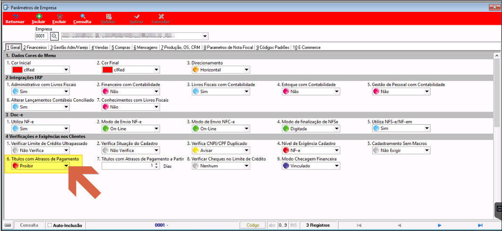
Task: Open Modo de Envio NFC-e dropdown
Action: [247, 128]
